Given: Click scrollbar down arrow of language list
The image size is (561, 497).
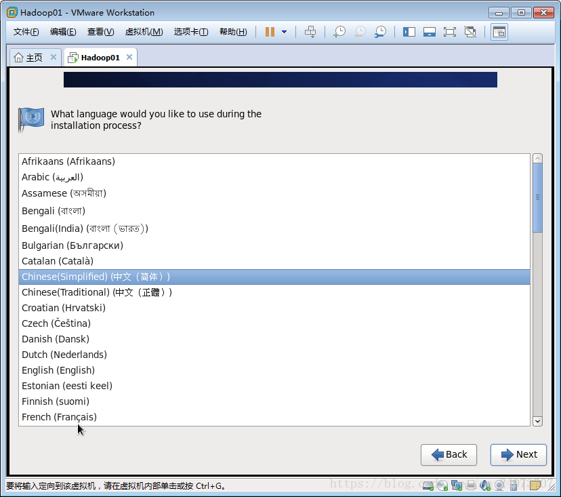Looking at the screenshot, I should coord(537,421).
